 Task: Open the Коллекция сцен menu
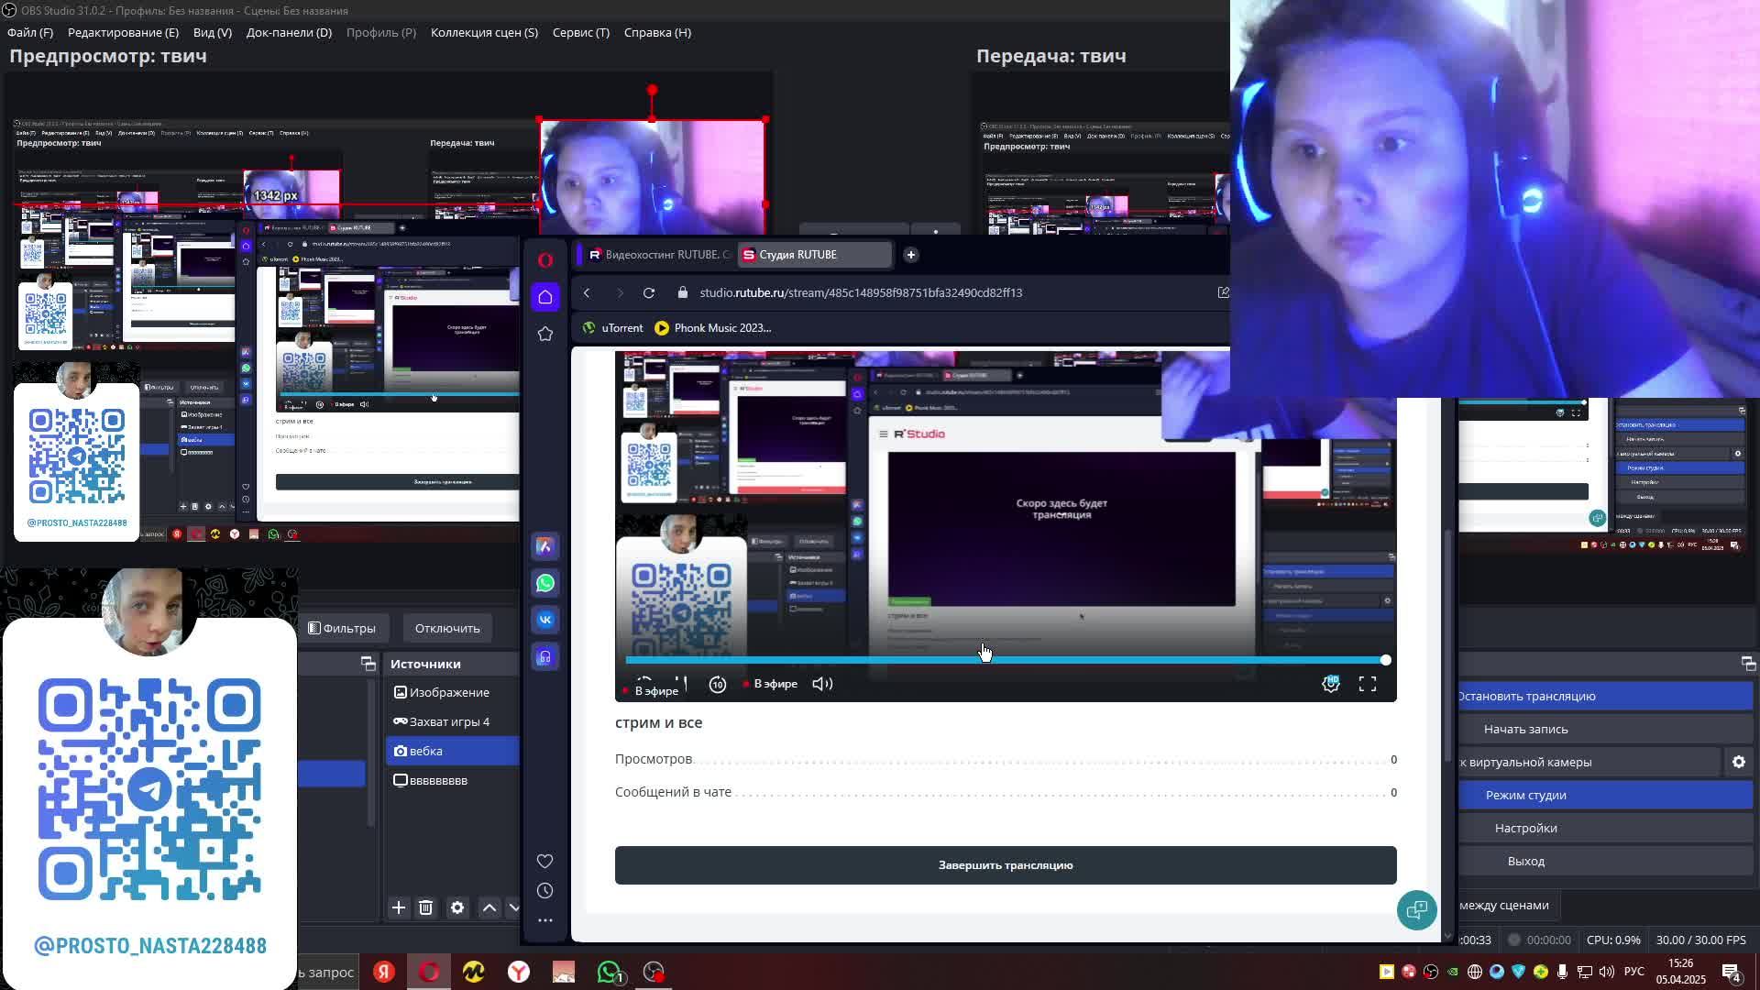click(484, 32)
